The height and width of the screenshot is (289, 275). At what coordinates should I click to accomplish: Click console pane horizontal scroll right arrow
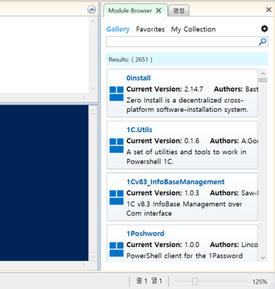pos(84,265)
